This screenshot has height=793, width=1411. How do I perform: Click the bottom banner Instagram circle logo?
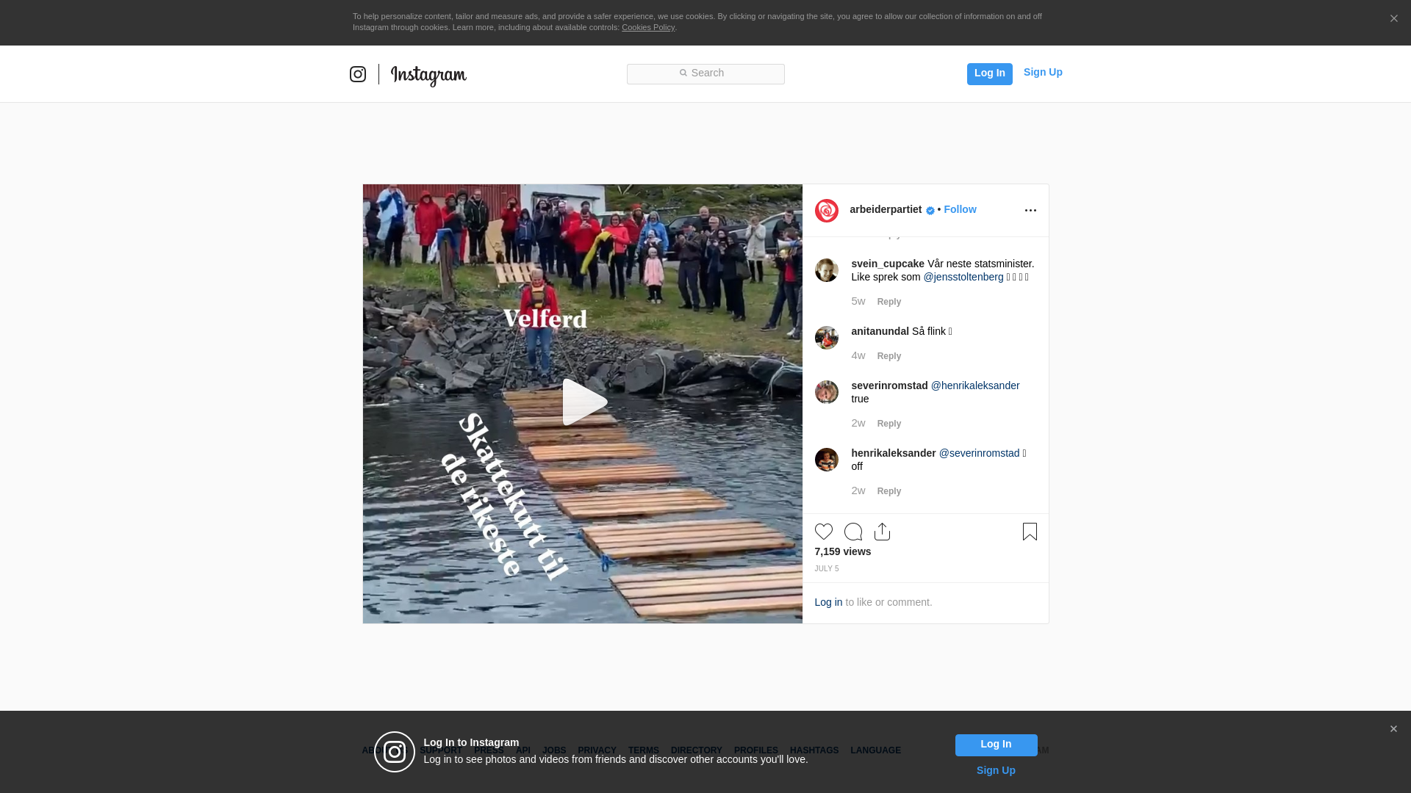click(395, 752)
